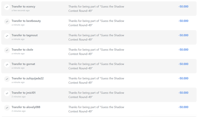The image size is (197, 117).
Task: Click the memo text of gornat transfer
Action: 96,66
